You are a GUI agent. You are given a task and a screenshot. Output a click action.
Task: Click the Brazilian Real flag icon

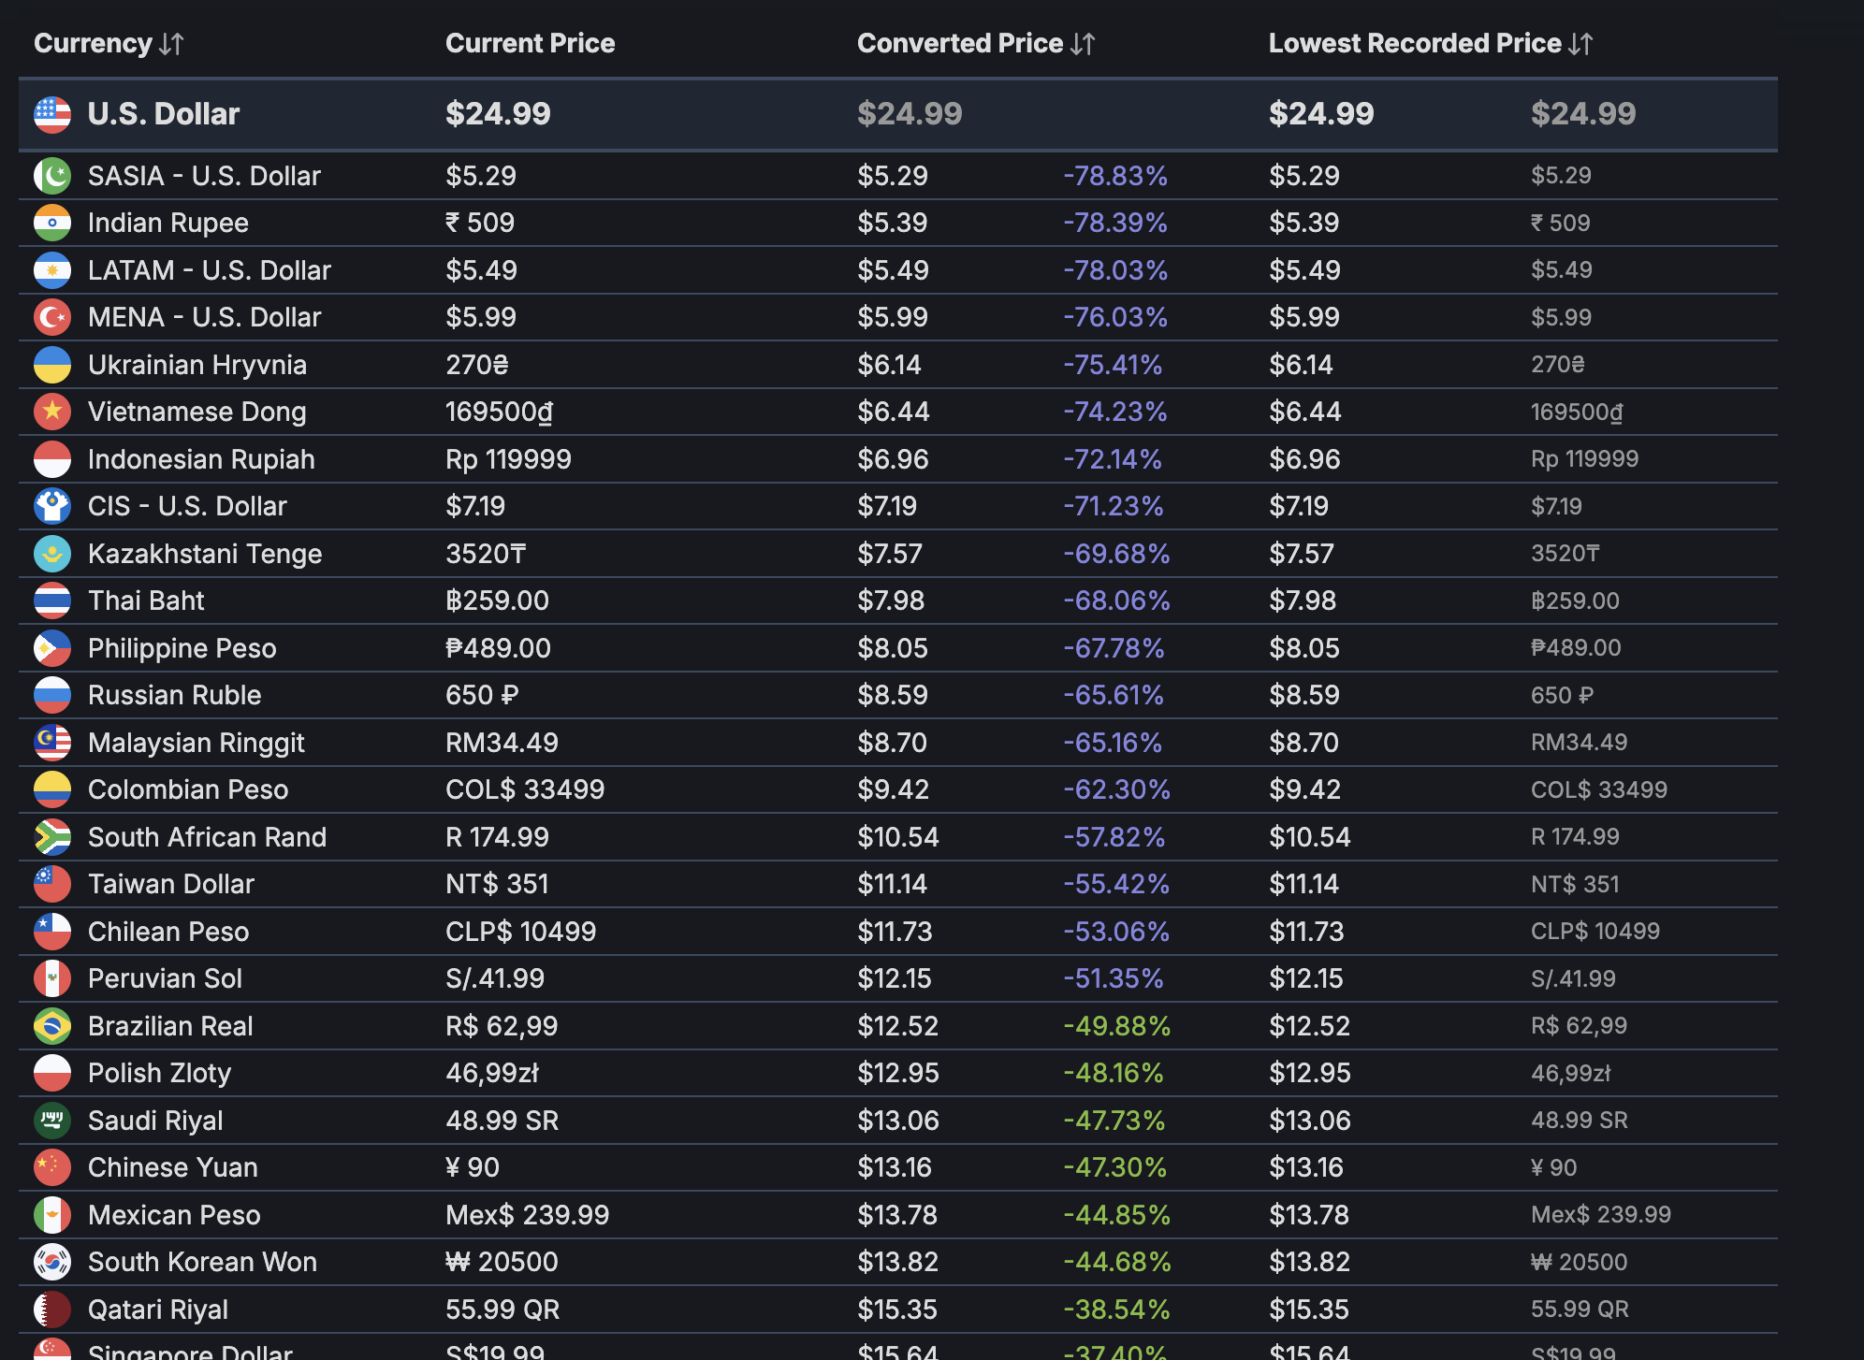[x=52, y=1026]
